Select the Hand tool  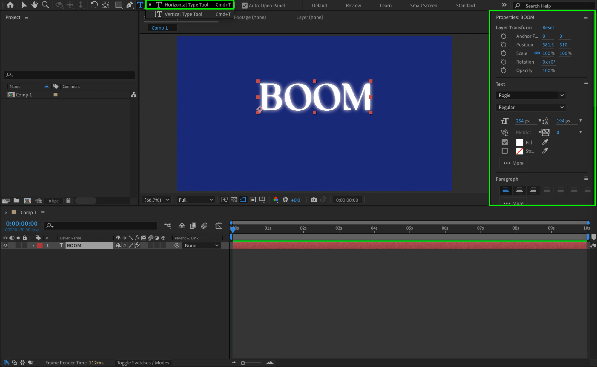click(35, 5)
